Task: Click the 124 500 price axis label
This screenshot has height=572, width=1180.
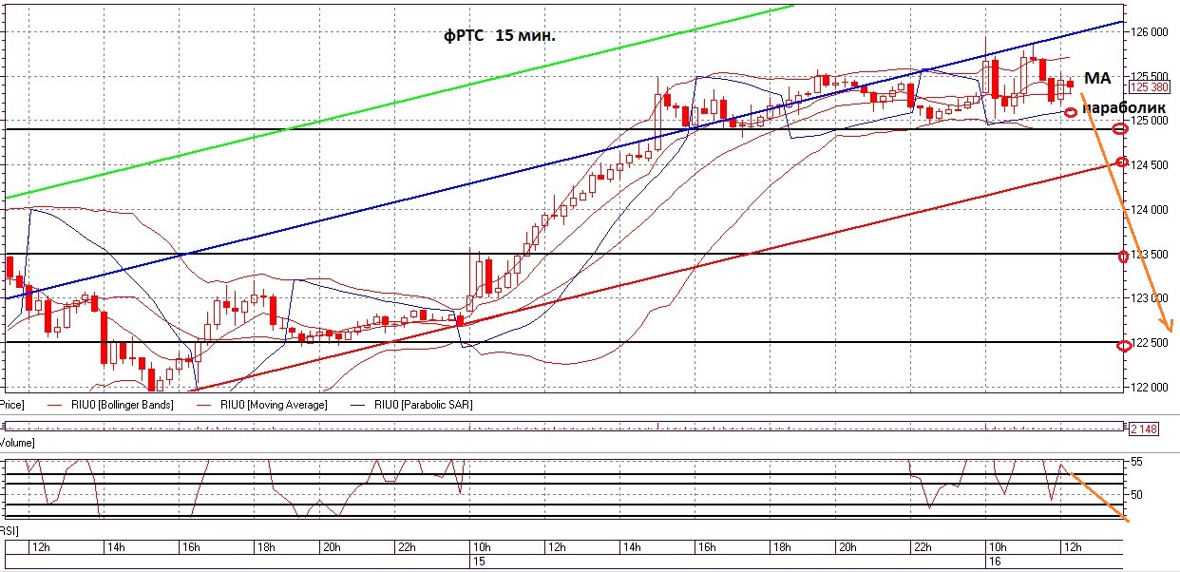Action: coord(1151,165)
